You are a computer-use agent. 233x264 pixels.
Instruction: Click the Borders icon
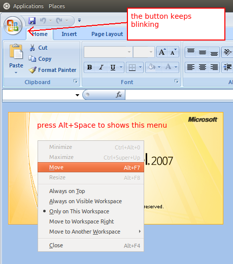point(132,67)
